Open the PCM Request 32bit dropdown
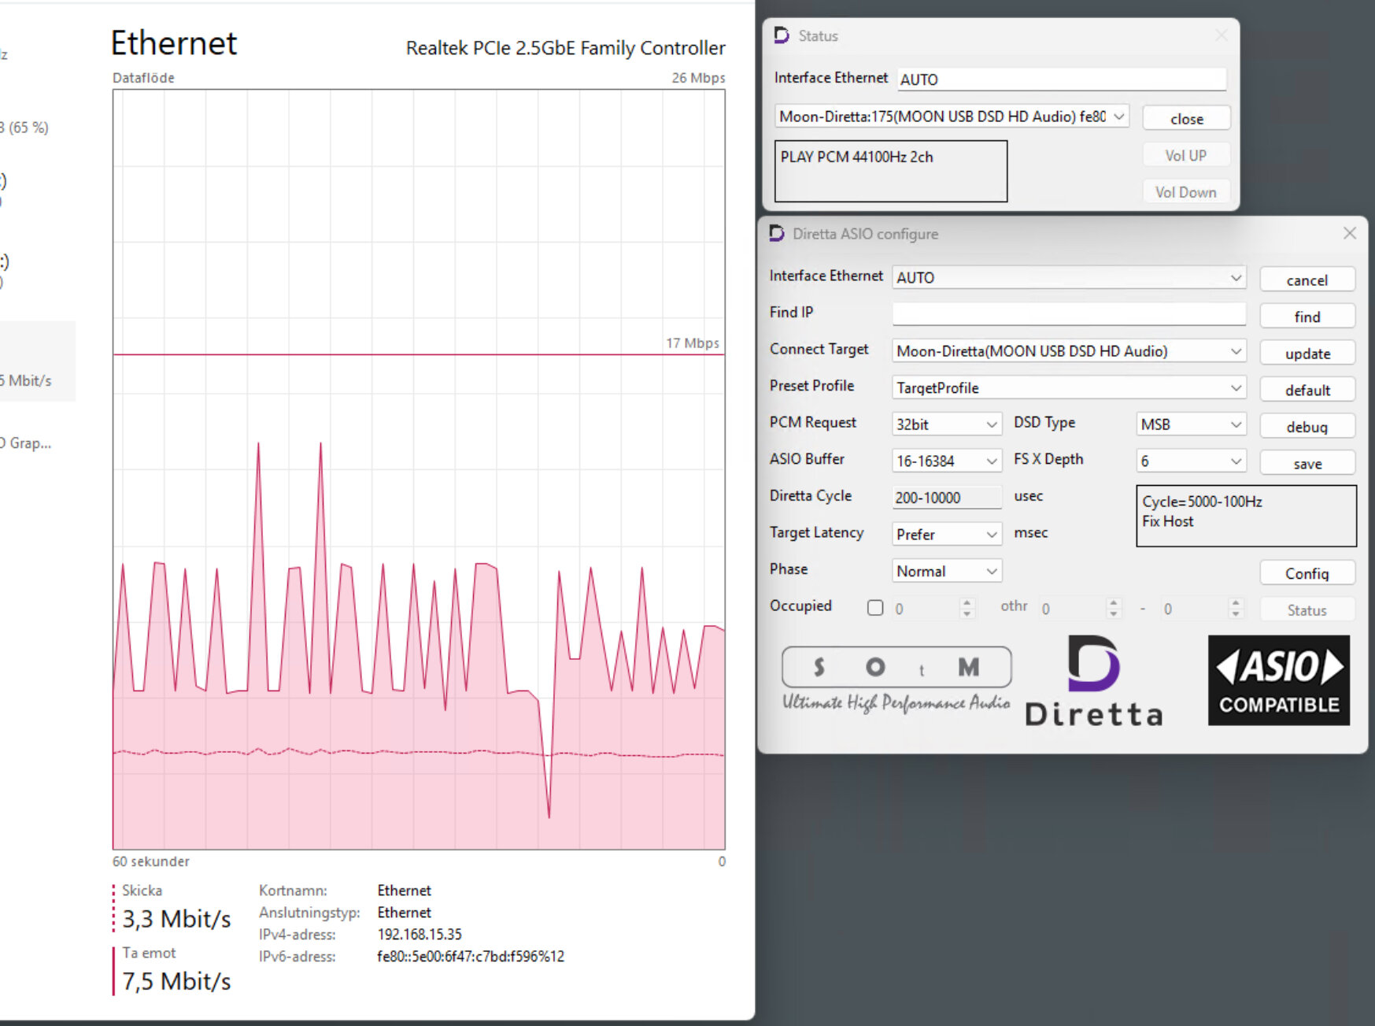This screenshot has height=1026, width=1375. [947, 424]
